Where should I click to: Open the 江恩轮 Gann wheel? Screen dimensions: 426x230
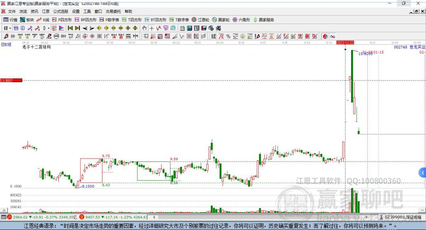coord(201,20)
